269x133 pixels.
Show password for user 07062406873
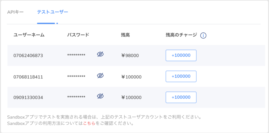coord(100,55)
